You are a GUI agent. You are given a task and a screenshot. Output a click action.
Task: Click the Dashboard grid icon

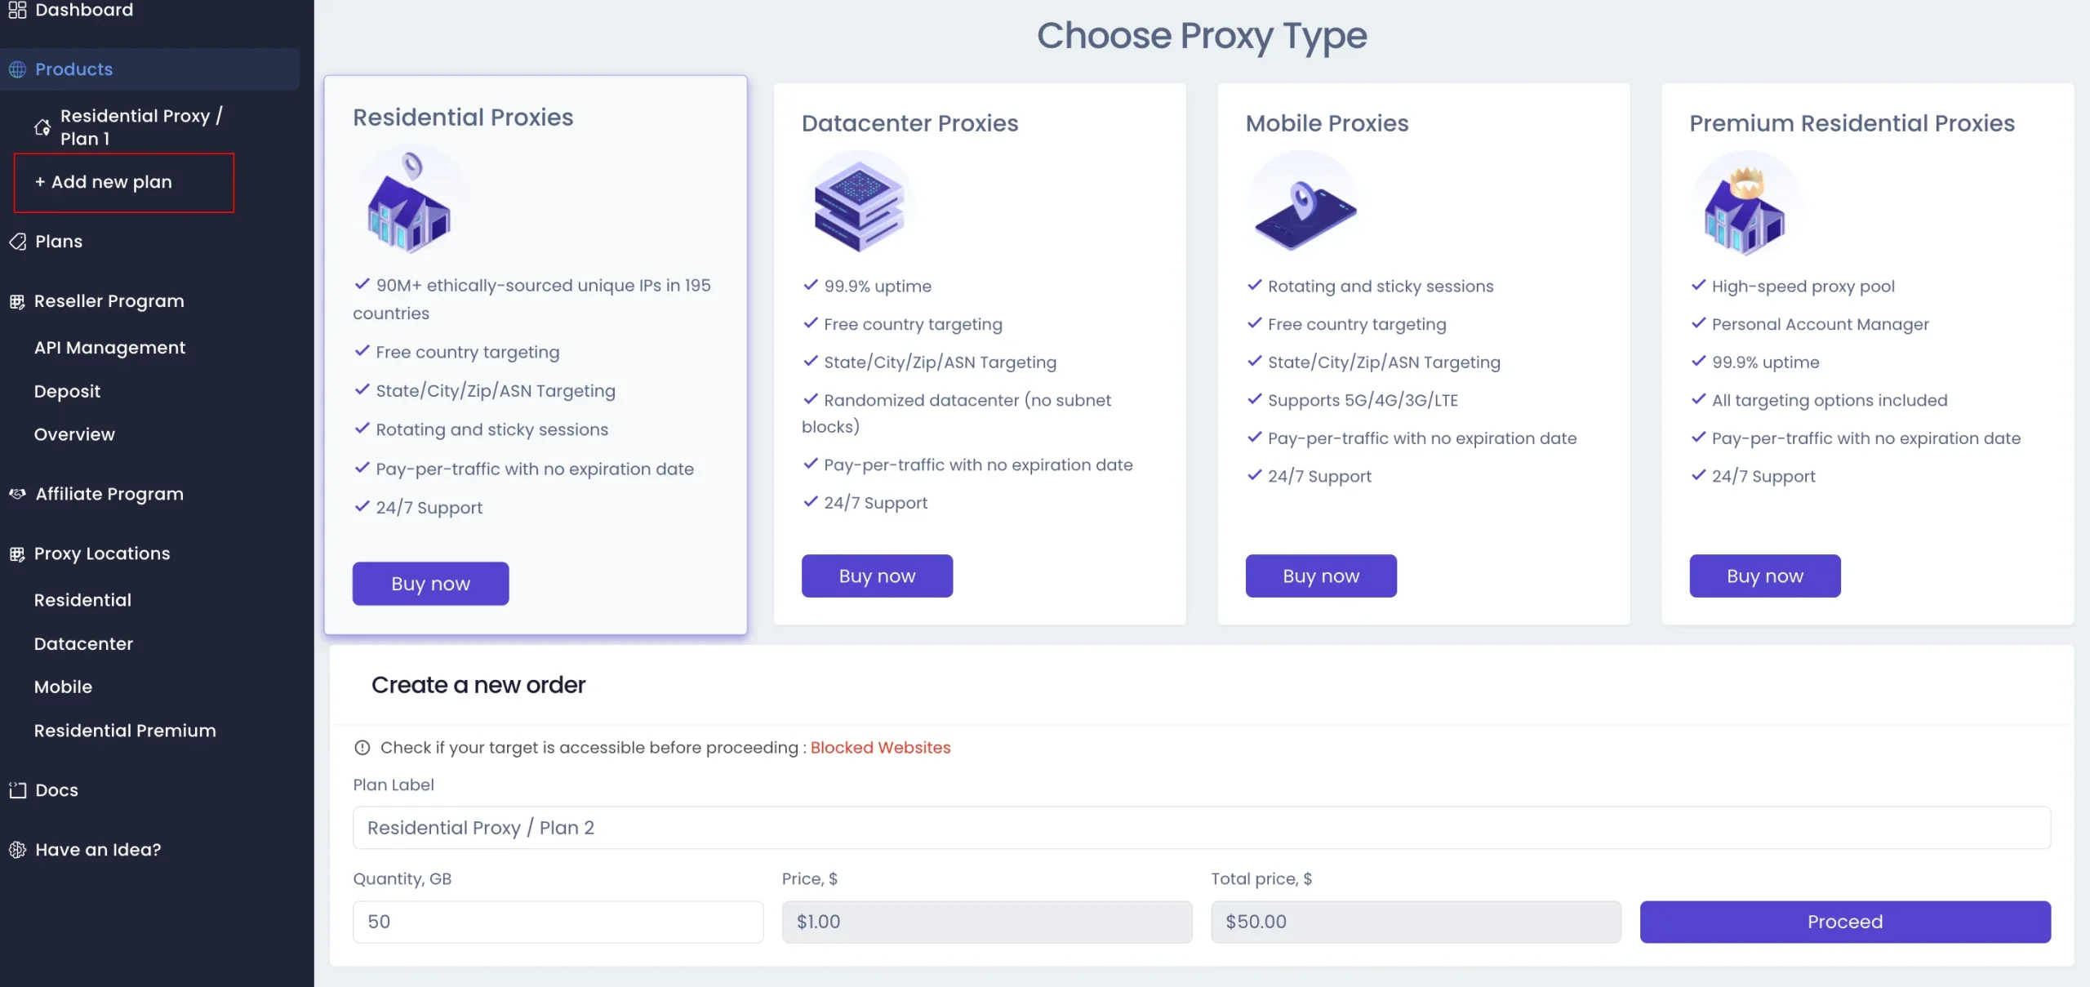click(x=17, y=10)
